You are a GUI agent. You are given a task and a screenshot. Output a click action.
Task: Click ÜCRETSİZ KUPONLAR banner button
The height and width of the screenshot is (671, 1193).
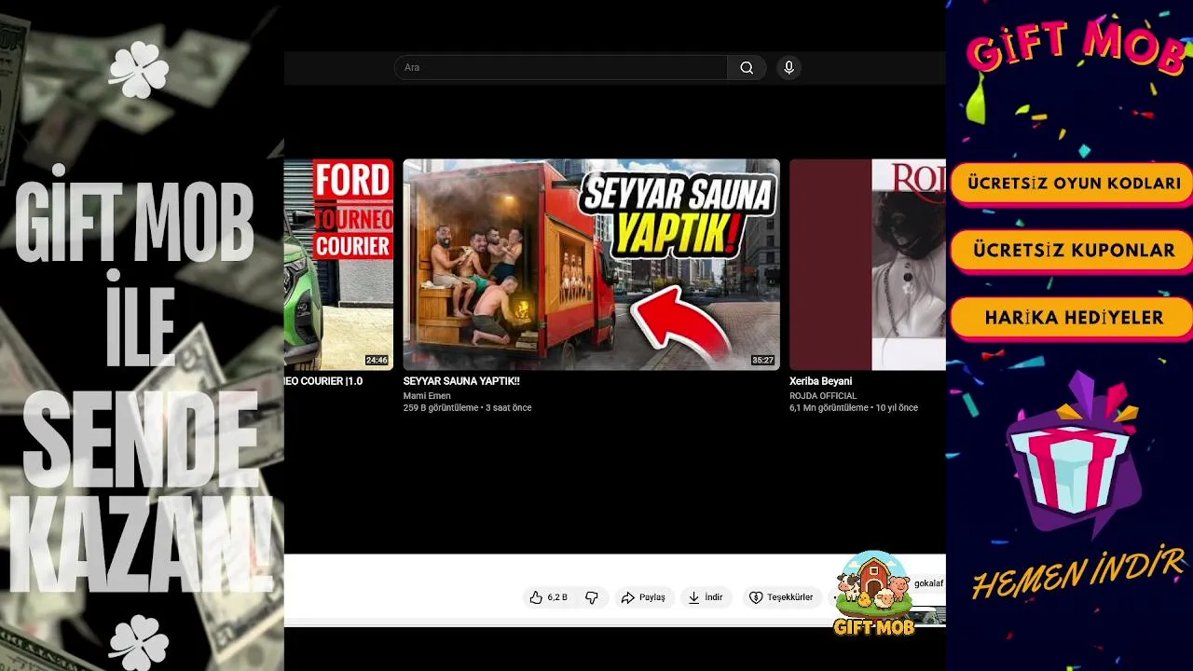(x=1073, y=251)
